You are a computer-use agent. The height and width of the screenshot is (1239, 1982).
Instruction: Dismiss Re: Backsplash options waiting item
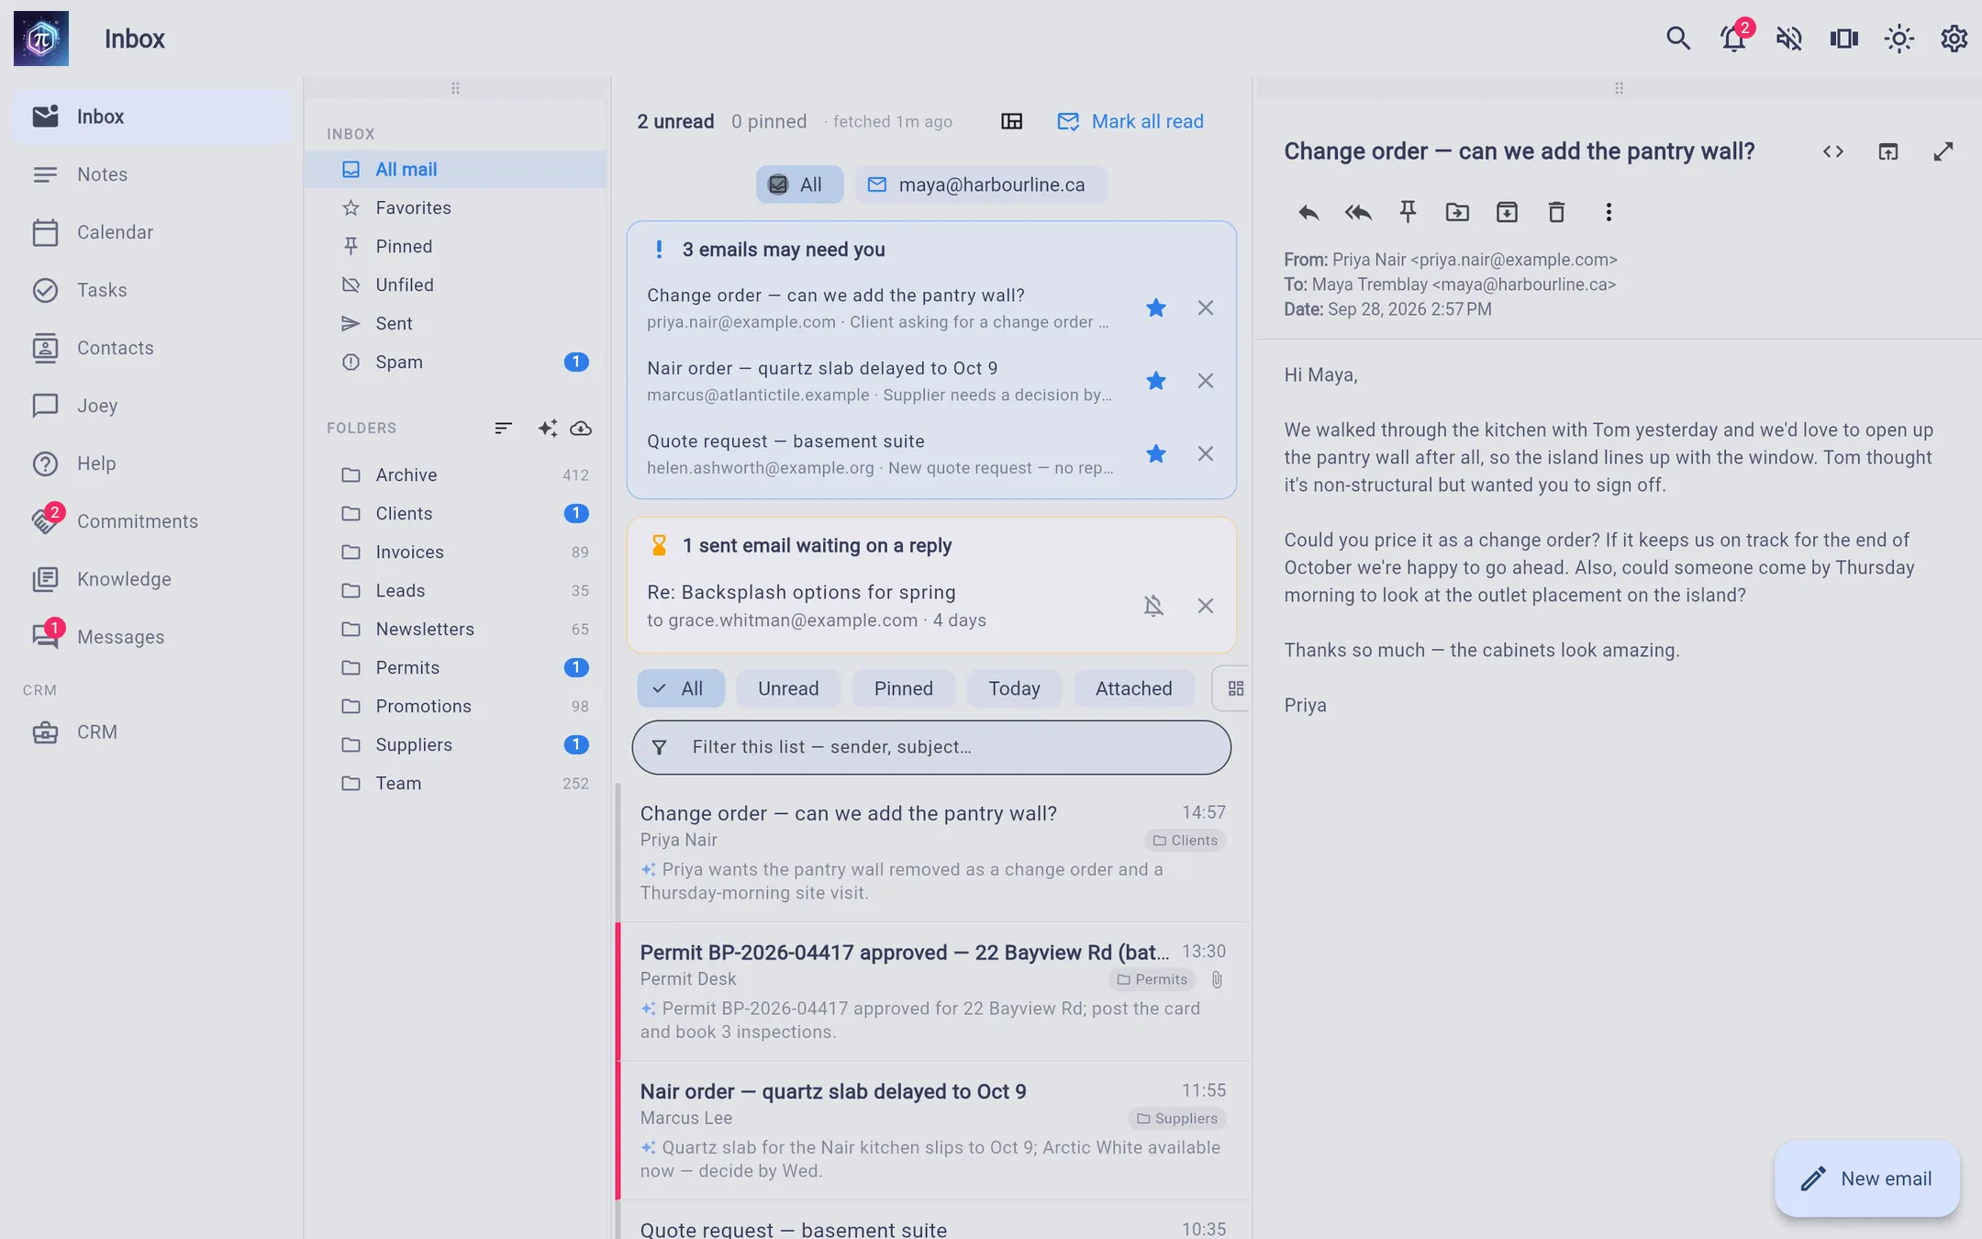(1206, 606)
